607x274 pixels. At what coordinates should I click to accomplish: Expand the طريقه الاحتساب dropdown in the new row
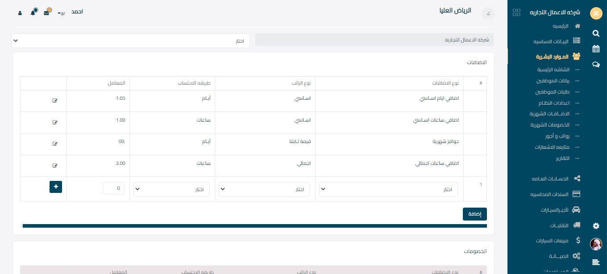[171, 189]
